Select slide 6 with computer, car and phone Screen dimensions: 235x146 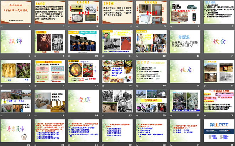pyautogui.click(x=185, y=12)
